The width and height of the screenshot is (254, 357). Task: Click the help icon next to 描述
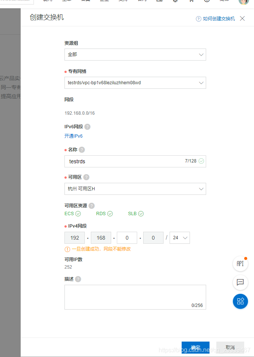(x=78, y=280)
